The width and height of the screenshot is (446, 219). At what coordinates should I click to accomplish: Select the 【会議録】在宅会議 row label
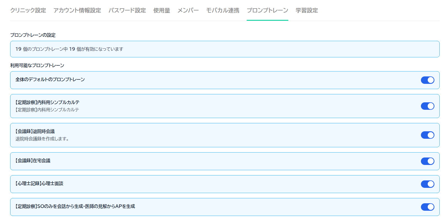(33, 161)
